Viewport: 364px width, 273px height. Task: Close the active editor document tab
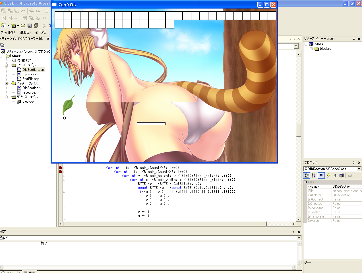299,39
